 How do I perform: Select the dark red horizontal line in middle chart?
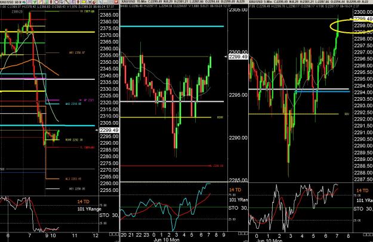point(167,166)
